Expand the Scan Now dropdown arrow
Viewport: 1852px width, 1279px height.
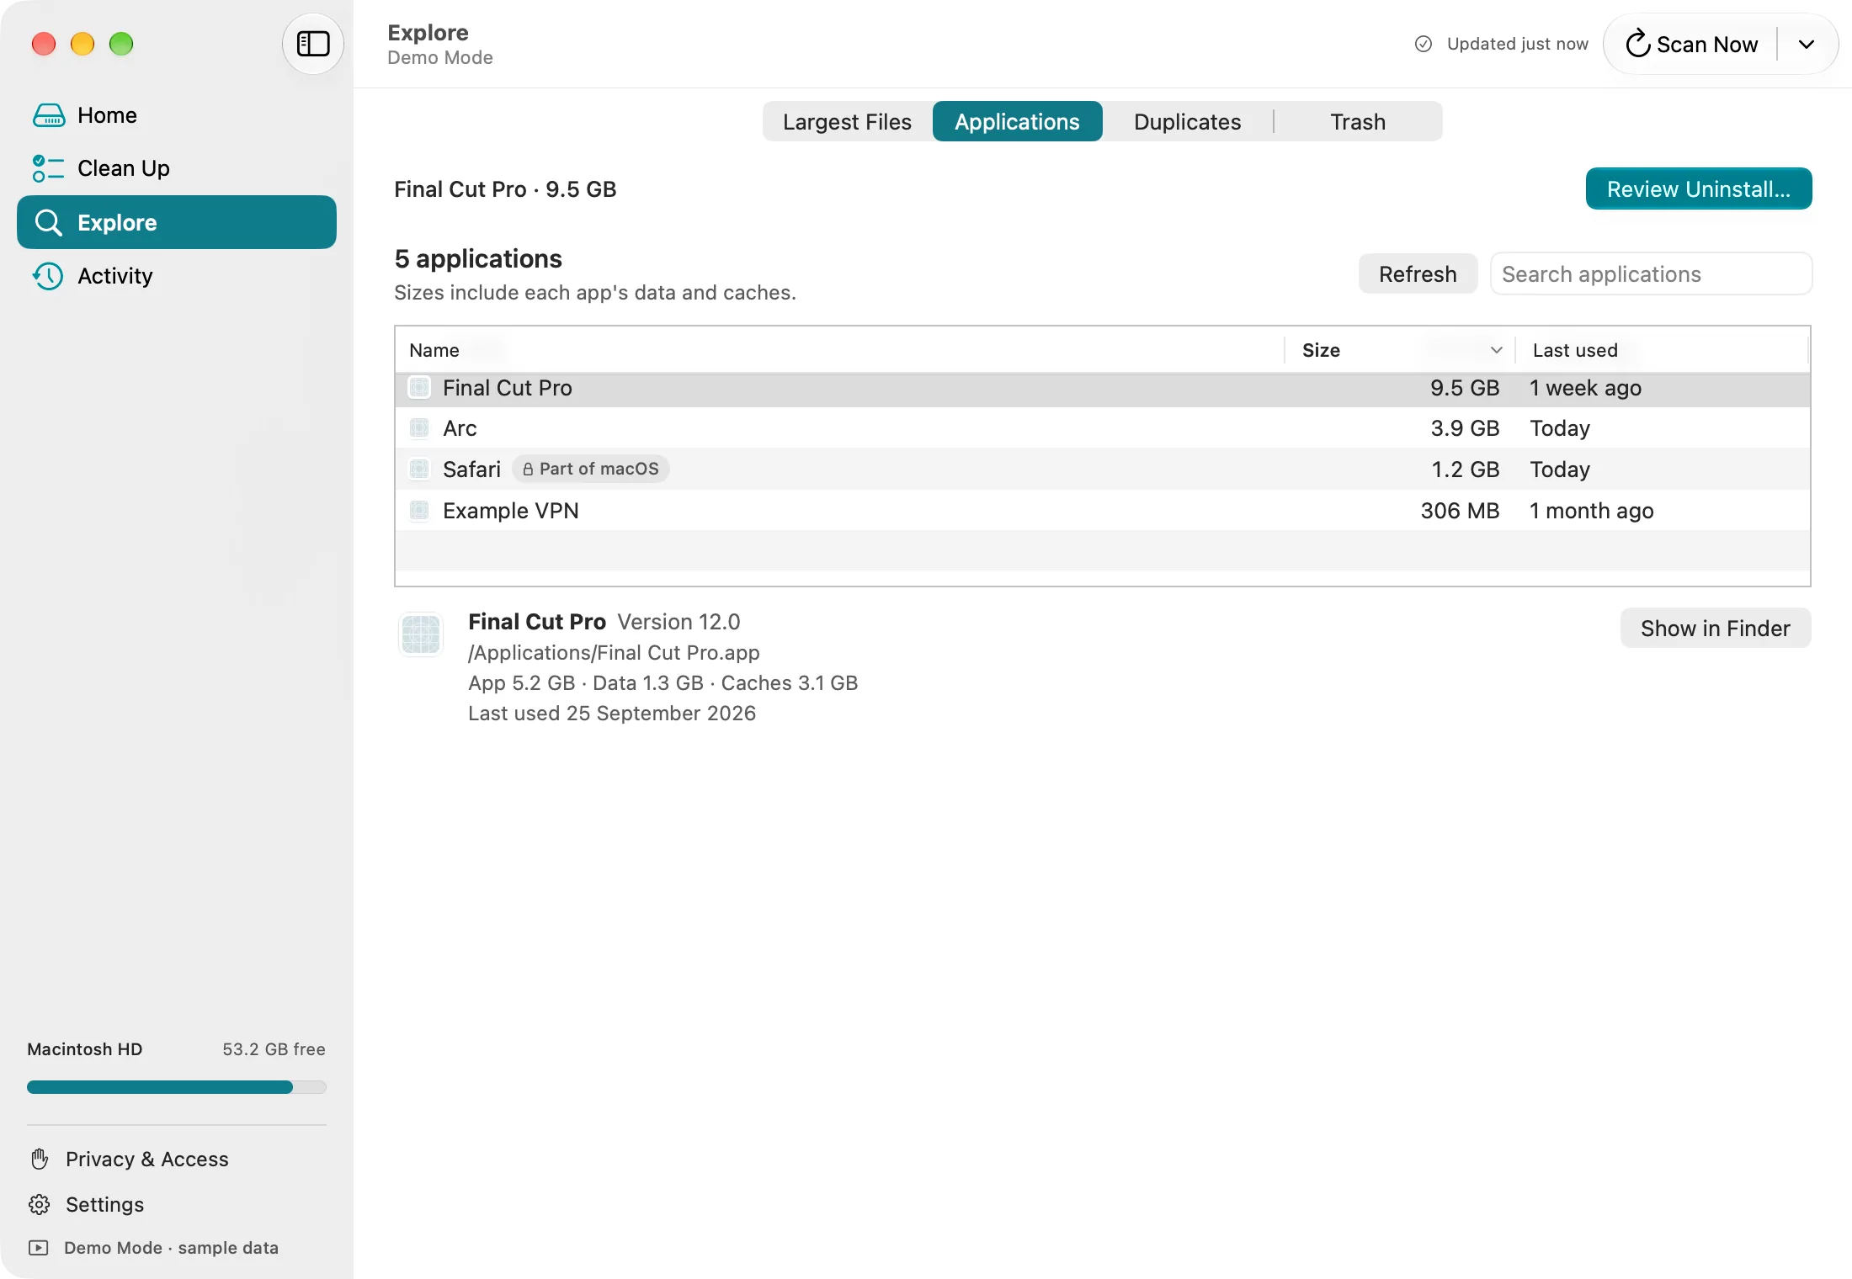pos(1807,44)
